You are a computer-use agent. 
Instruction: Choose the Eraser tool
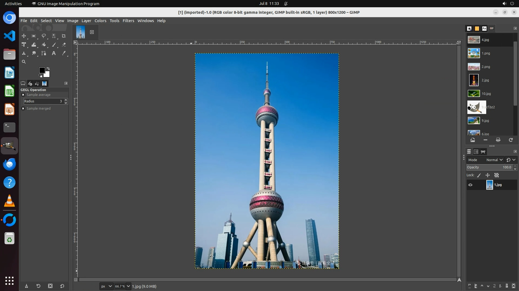click(64, 45)
